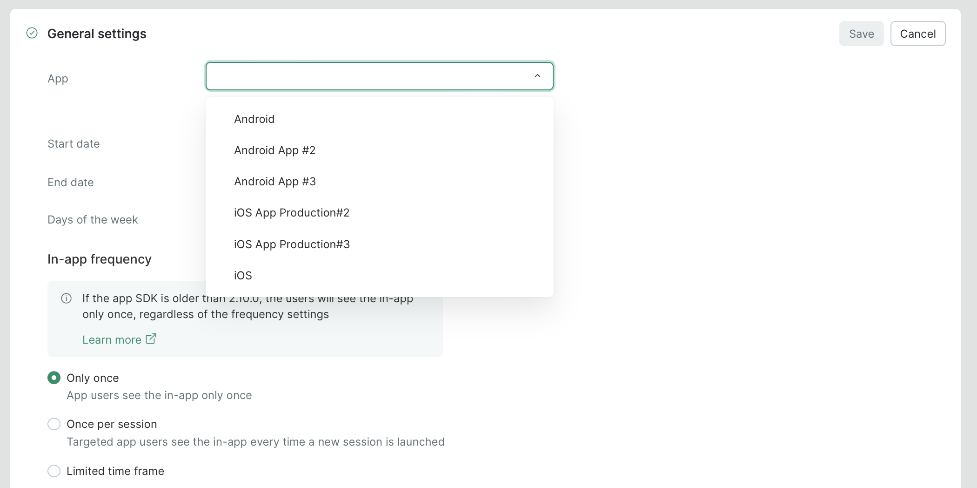Focus the App selection field
The height and width of the screenshot is (488, 977).
point(380,76)
